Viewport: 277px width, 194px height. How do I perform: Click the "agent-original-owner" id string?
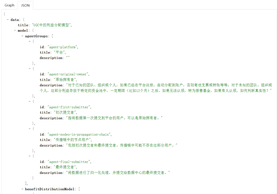[x=68, y=74]
